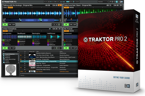
Task: Click the album cover art preview
Action: 11,70
